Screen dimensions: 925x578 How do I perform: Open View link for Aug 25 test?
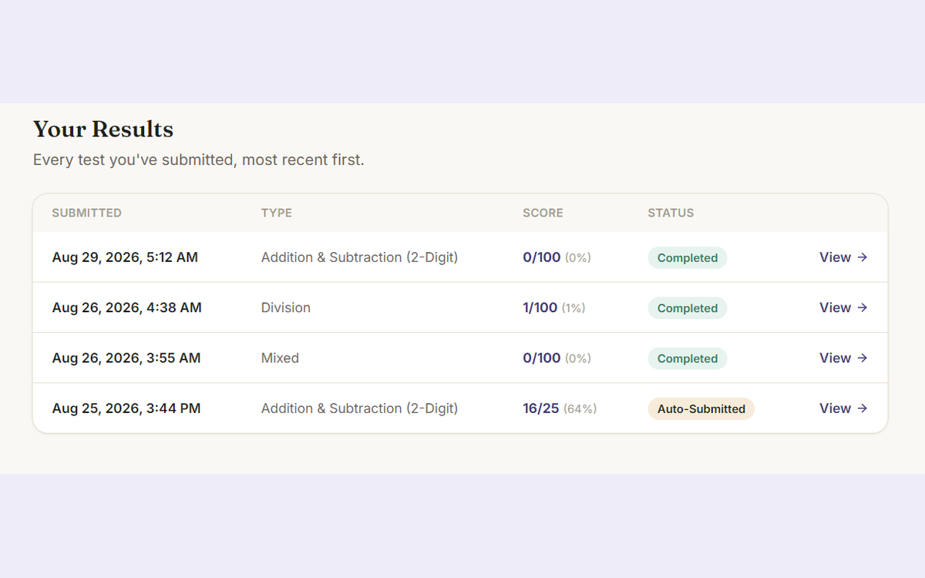pyautogui.click(x=843, y=408)
